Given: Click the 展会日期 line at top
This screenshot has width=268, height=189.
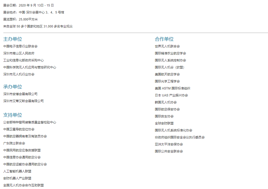Looking at the screenshot, I should (29, 5).
